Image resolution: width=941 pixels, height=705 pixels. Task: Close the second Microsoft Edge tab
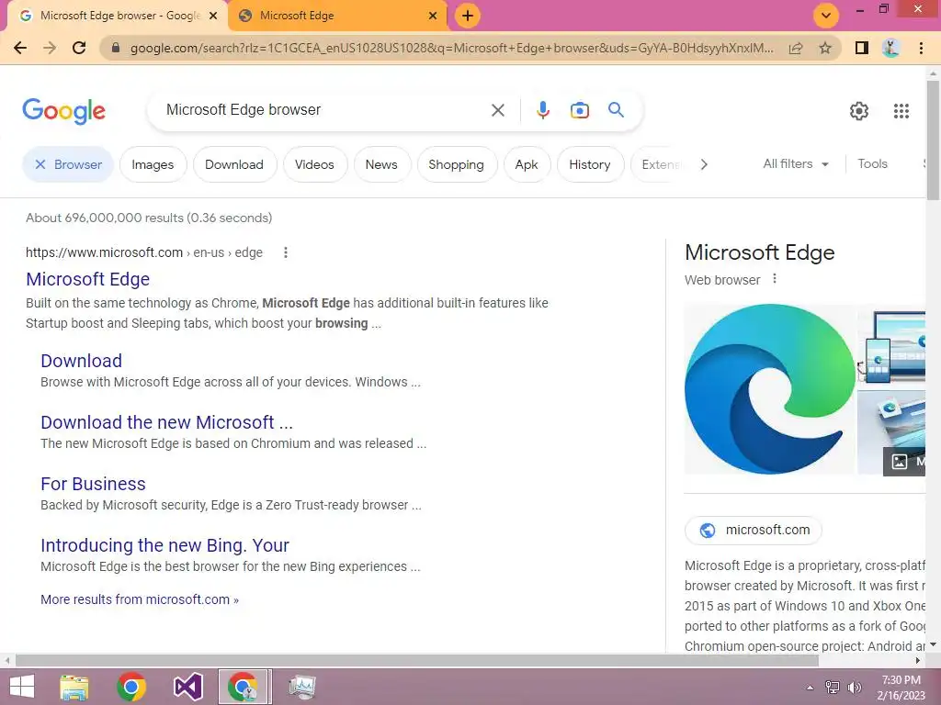[433, 17]
